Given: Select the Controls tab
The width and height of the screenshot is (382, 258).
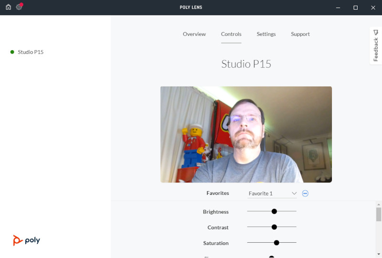Looking at the screenshot, I should [231, 34].
